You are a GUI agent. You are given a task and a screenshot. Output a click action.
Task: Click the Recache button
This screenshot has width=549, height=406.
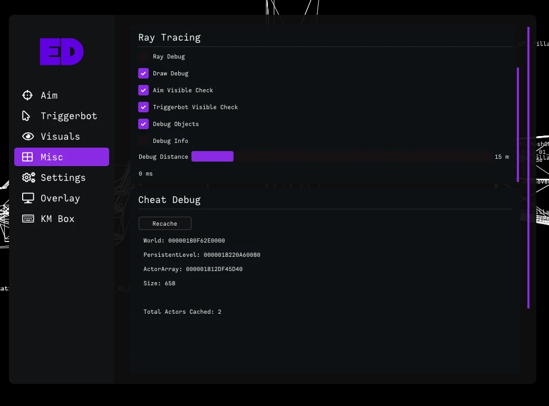[x=165, y=224]
